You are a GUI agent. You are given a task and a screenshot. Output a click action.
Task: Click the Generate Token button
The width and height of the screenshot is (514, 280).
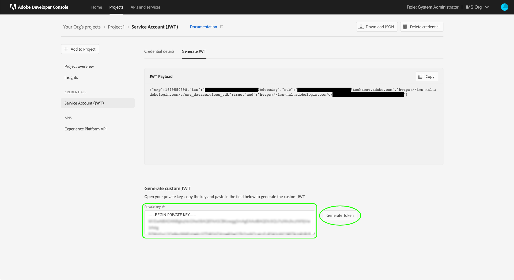340,215
